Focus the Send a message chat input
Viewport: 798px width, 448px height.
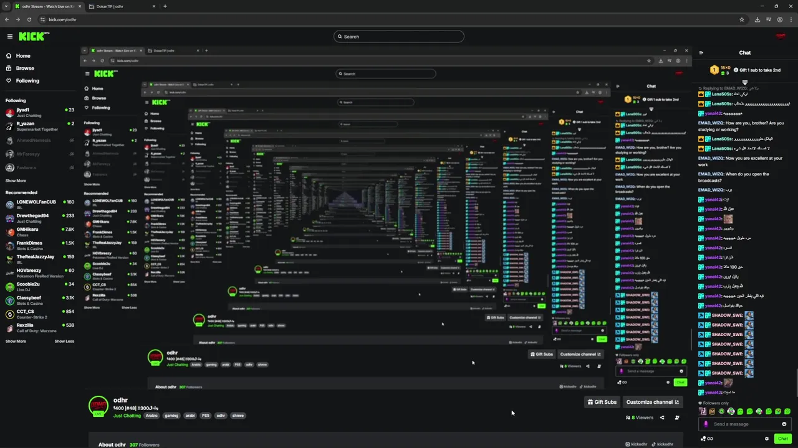click(745, 424)
